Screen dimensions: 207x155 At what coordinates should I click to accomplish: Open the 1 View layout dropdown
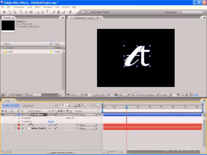pos(166,95)
